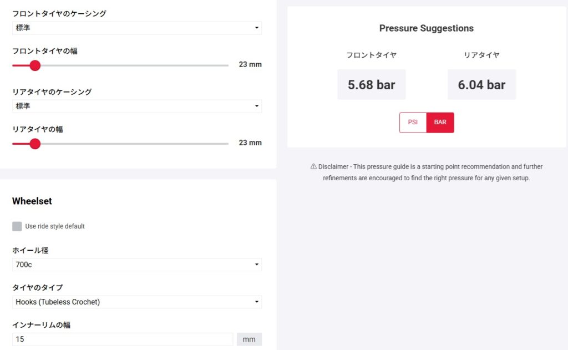Select the BAR unit button
Screen dimensions: 568x350
point(440,123)
